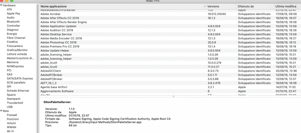Click the green zoom window button
This screenshot has height=133, width=301.
coord(11,1)
